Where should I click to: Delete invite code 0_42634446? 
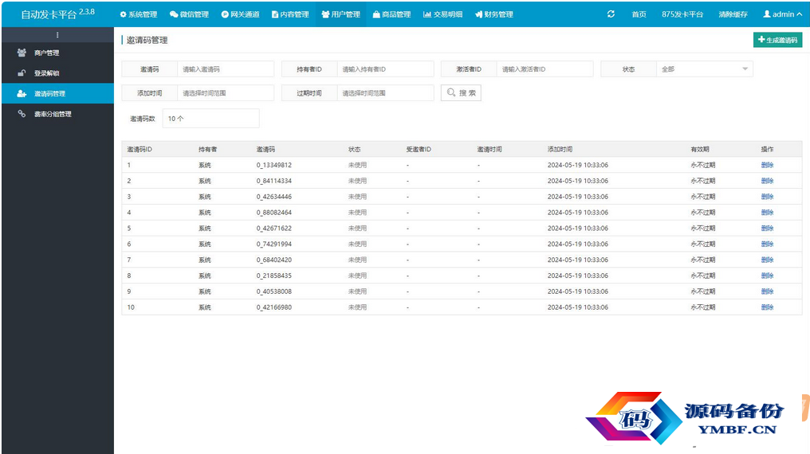point(767,197)
